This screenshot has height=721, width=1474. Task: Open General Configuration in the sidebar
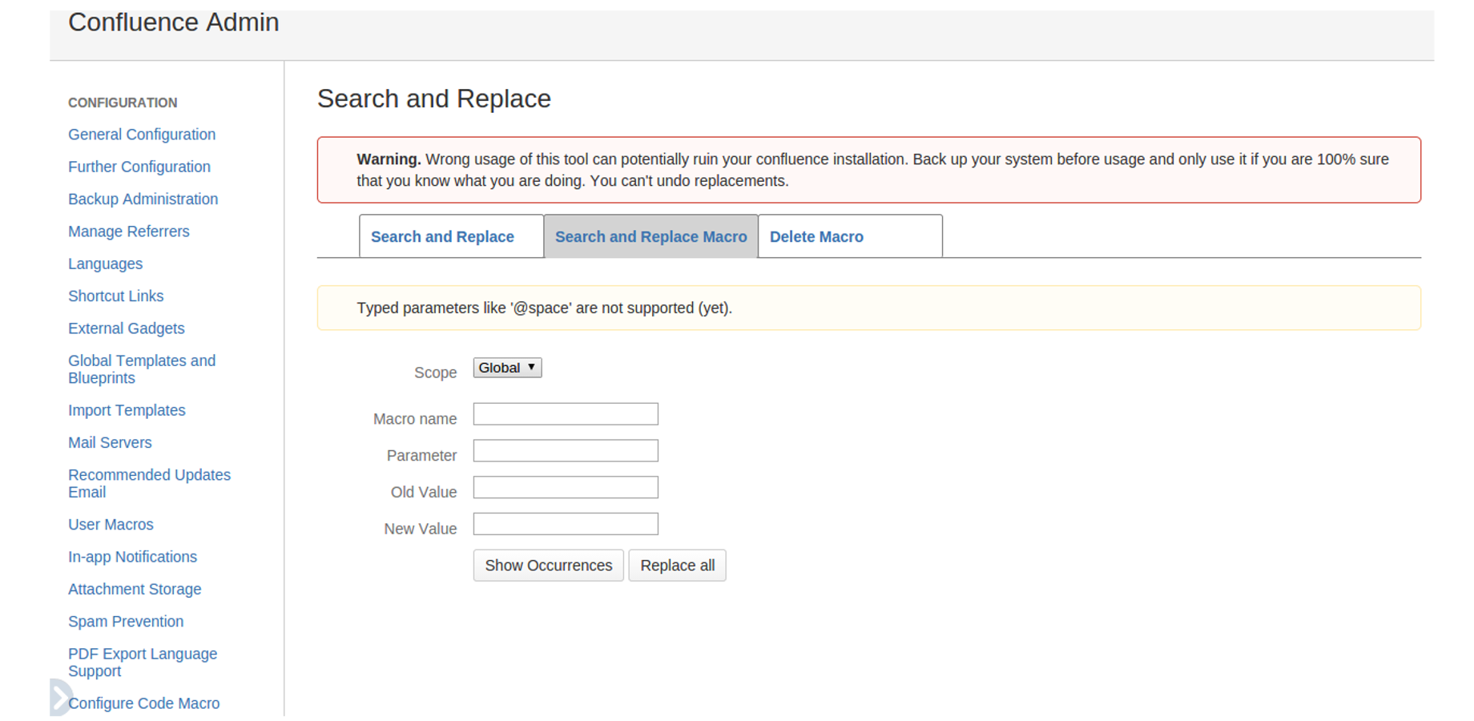pyautogui.click(x=142, y=135)
